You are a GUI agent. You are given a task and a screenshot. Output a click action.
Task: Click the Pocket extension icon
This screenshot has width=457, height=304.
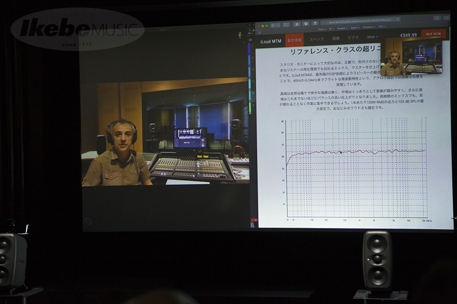pyautogui.click(x=305, y=23)
